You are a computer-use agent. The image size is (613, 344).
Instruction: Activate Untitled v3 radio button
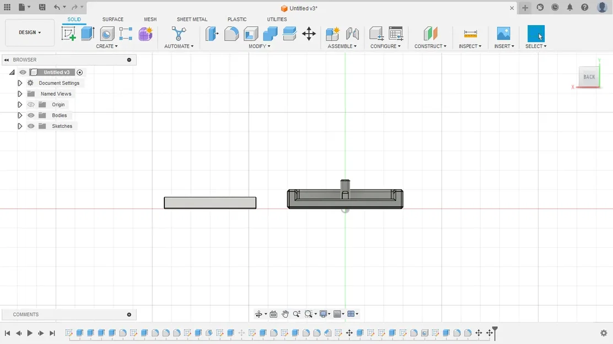coord(80,72)
